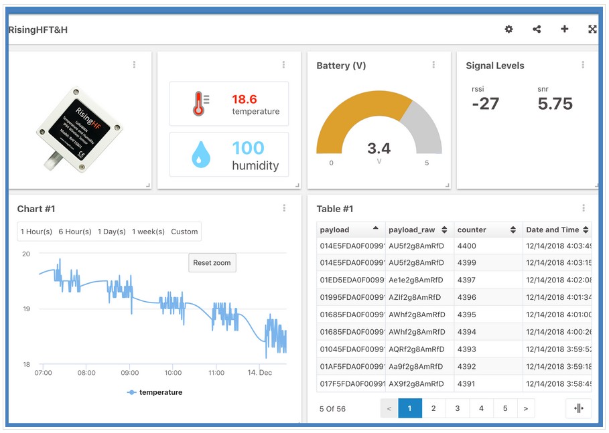
Task: Click the thermometer icon
Action: point(200,104)
